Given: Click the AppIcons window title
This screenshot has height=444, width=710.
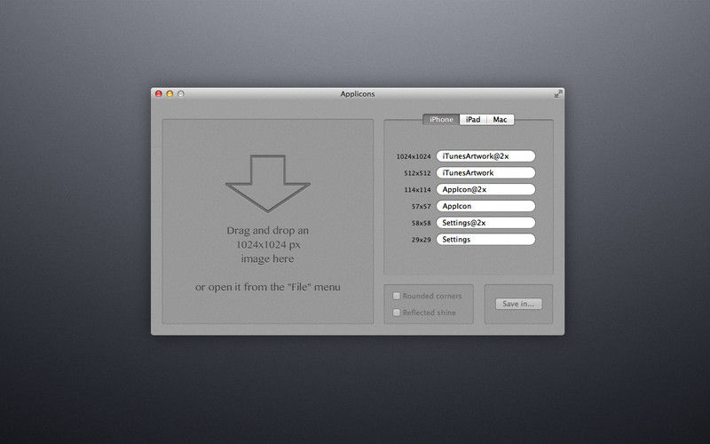Looking at the screenshot, I should pyautogui.click(x=358, y=94).
